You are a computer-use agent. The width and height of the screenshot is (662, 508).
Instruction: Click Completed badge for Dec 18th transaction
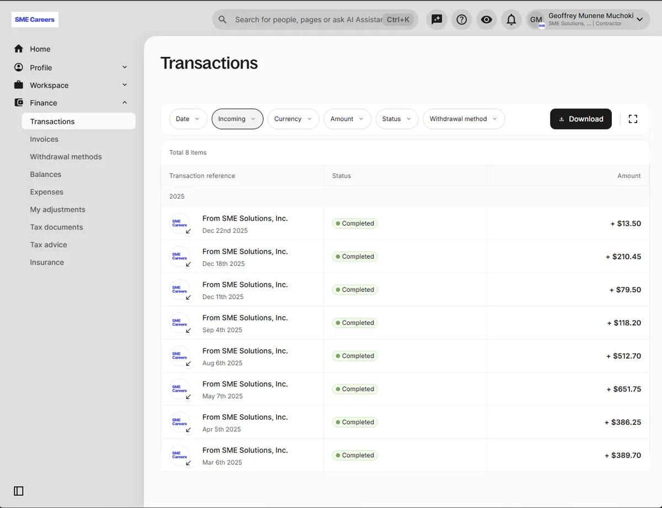[355, 256]
